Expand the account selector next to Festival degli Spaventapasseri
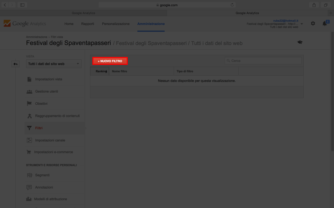Viewport: 334px width, 208px height. [x=302, y=24]
